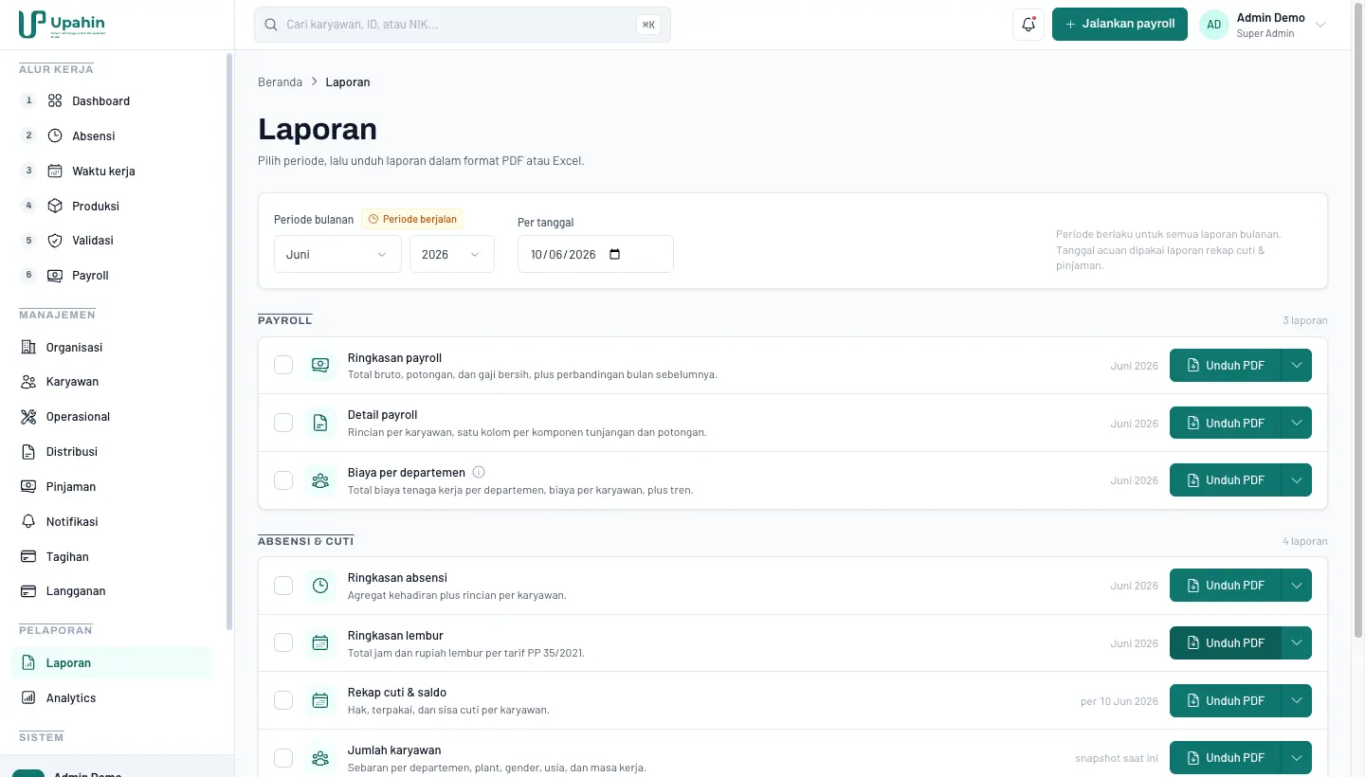The image size is (1365, 777).
Task: Tick the Ringkasan lembur checkbox
Action: pyautogui.click(x=283, y=643)
